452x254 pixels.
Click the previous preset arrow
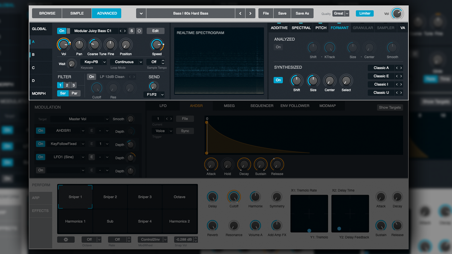click(240, 12)
